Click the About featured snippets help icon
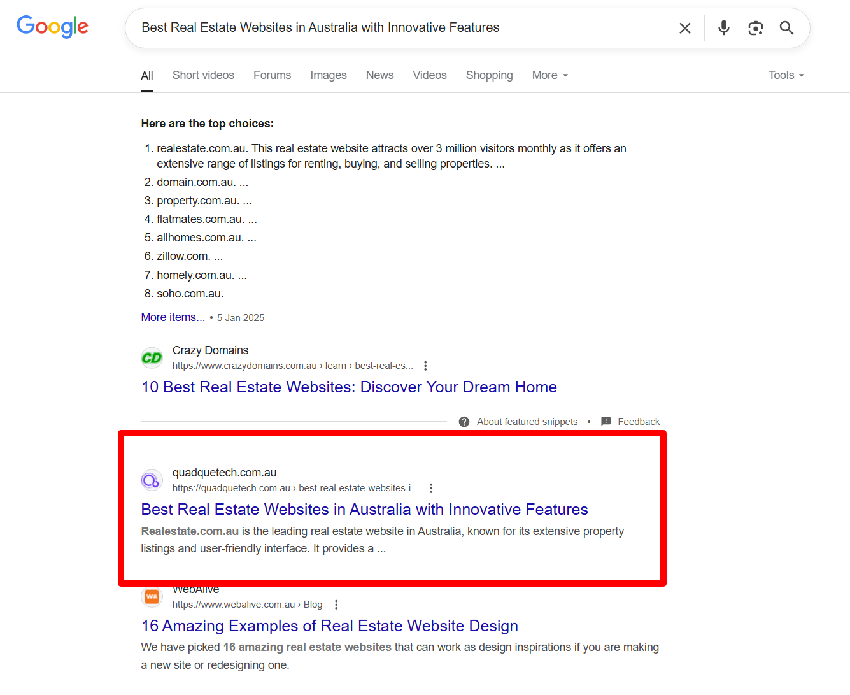 [464, 422]
